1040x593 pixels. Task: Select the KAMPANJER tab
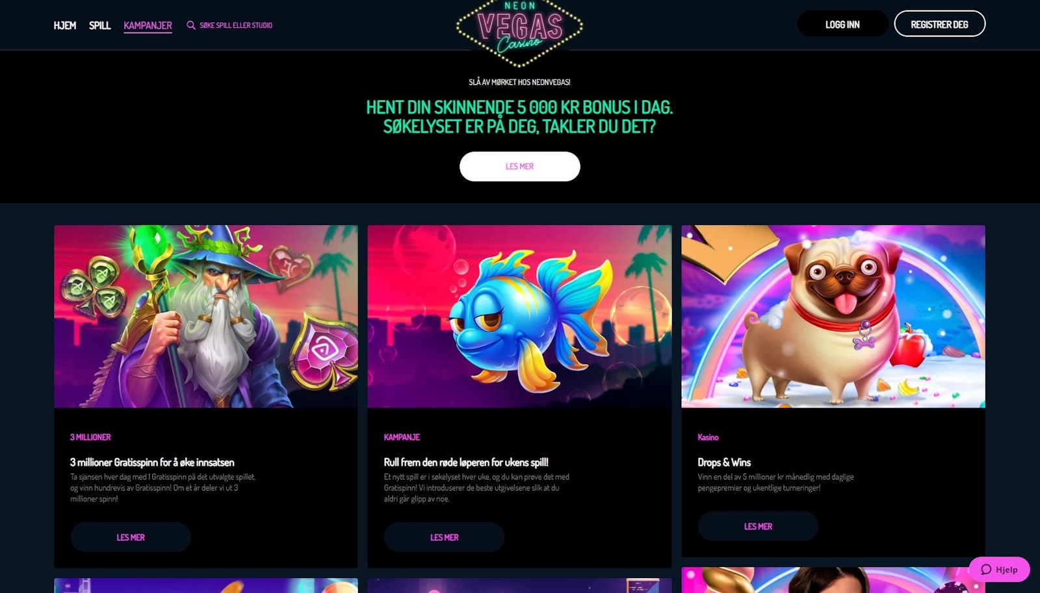(x=148, y=25)
